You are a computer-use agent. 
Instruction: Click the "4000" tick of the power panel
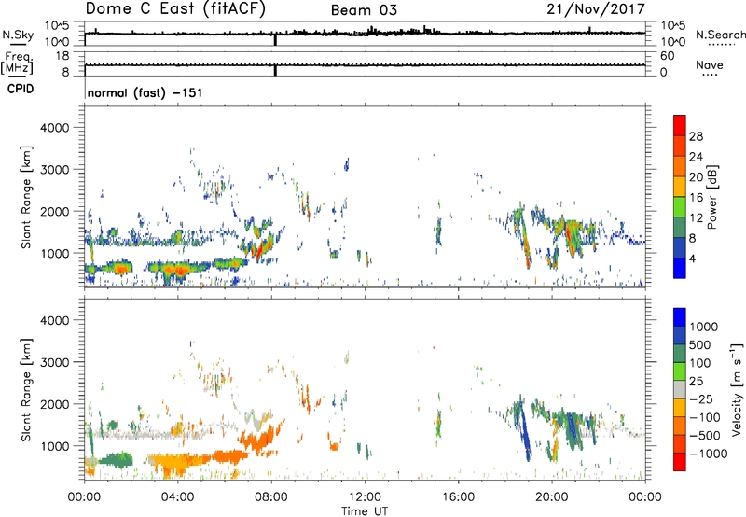pyautogui.click(x=55, y=128)
